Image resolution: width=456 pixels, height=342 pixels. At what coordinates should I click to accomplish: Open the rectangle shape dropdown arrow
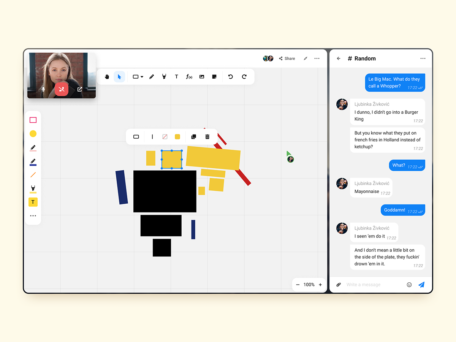pos(142,77)
